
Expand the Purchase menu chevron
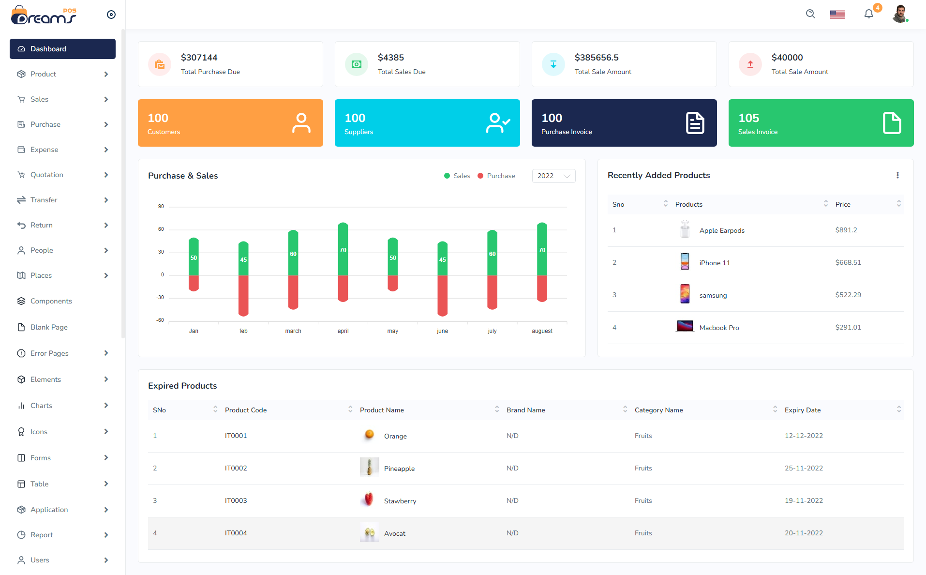point(106,124)
